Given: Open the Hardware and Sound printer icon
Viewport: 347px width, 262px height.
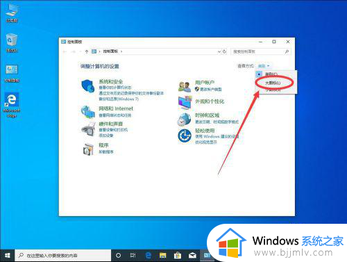Looking at the screenshot, I should pyautogui.click(x=89, y=129).
